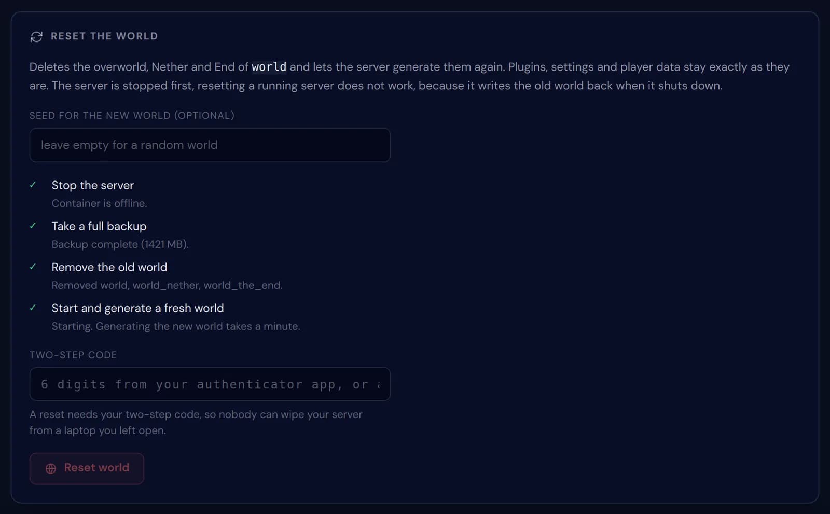Click the 'SEED FOR THE NEW WORLD (OPTIONAL)' label

click(x=132, y=116)
